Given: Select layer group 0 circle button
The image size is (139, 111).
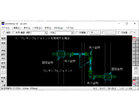Looking at the screenshot, I should (x=134, y=78).
